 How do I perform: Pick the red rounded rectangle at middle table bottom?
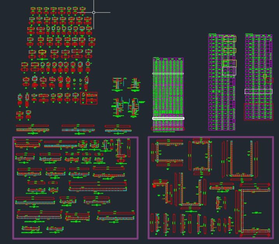tap(168, 129)
